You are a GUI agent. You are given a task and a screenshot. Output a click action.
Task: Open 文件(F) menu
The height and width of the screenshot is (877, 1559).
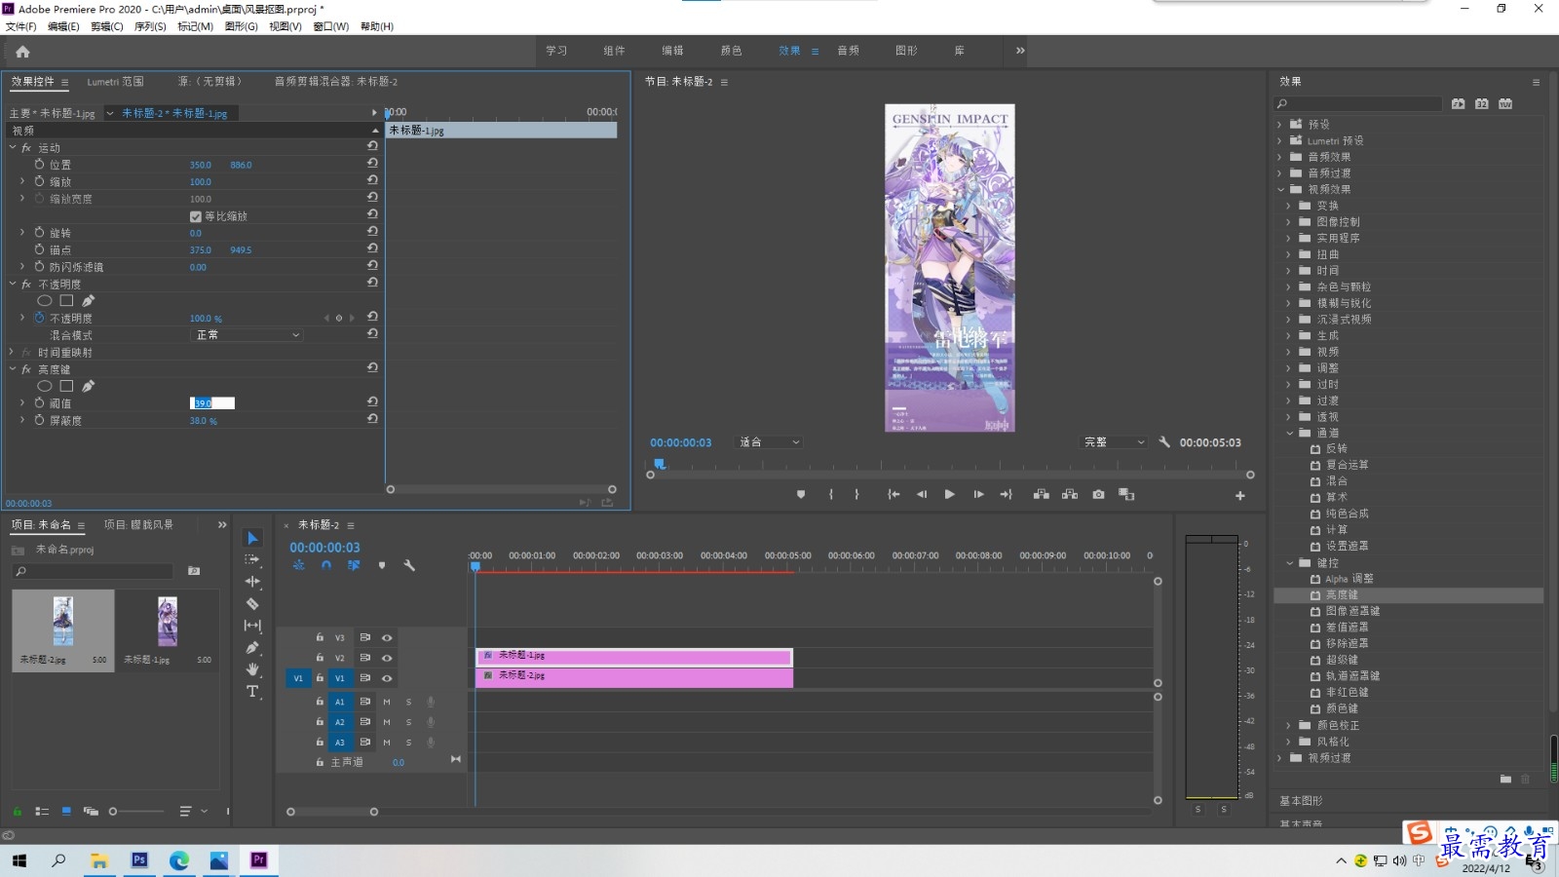tap(20, 26)
